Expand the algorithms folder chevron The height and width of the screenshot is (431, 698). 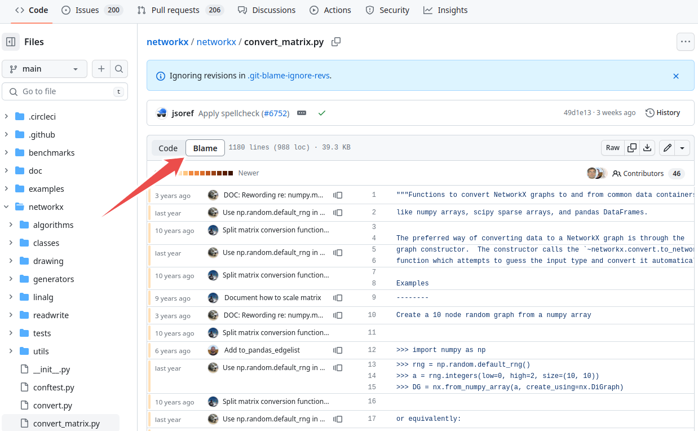11,225
